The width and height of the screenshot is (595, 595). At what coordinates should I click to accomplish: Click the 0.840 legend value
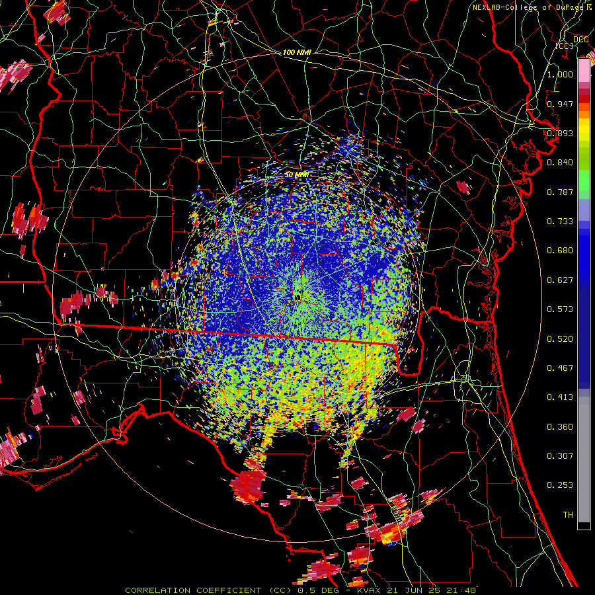tap(560, 163)
